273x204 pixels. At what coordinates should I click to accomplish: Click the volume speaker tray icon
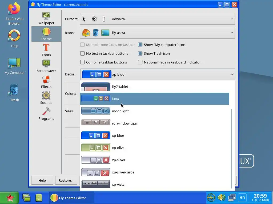(221, 197)
